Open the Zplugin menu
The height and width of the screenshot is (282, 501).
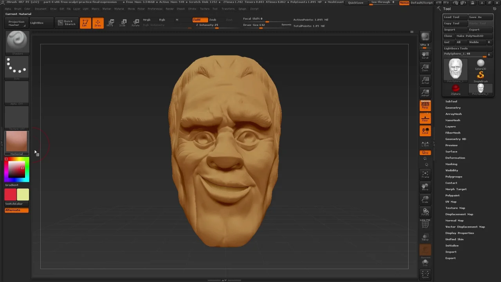pos(242,9)
